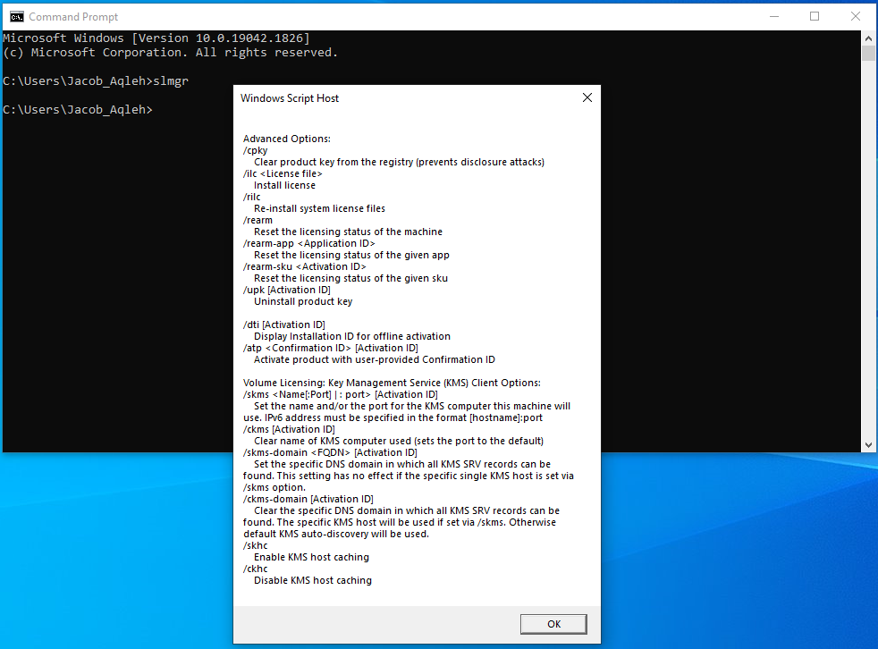Image resolution: width=878 pixels, height=649 pixels.
Task: Click "Set the name and/or the port" line
Action: (412, 406)
